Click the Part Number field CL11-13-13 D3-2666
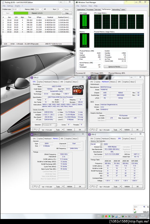The image size is (150, 224). tap(112, 154)
